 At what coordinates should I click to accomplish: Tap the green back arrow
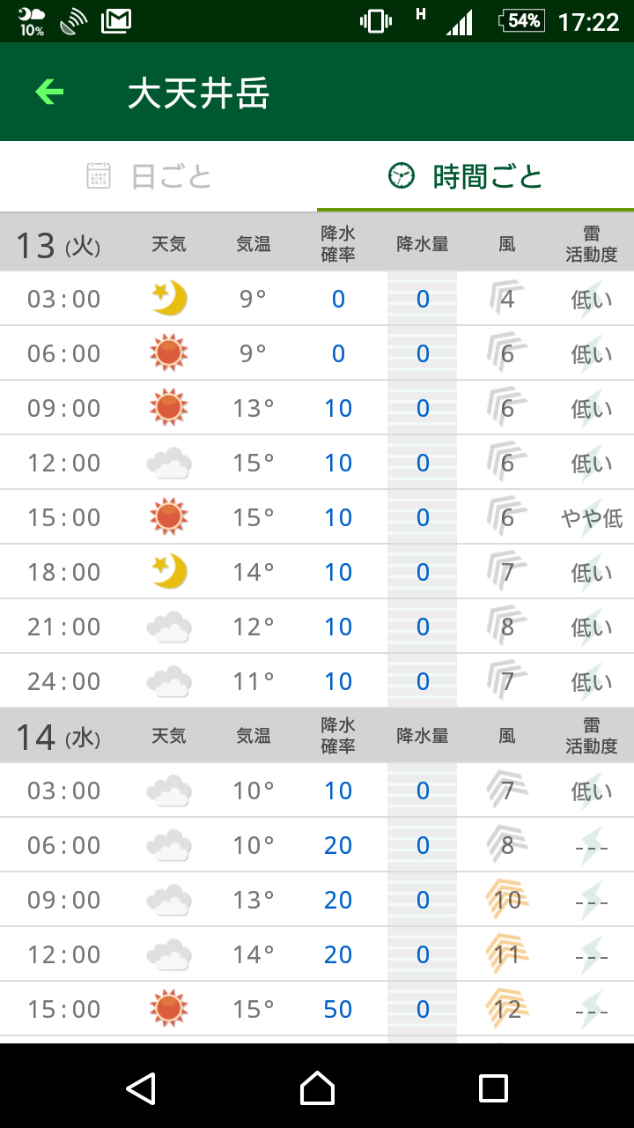tap(49, 92)
